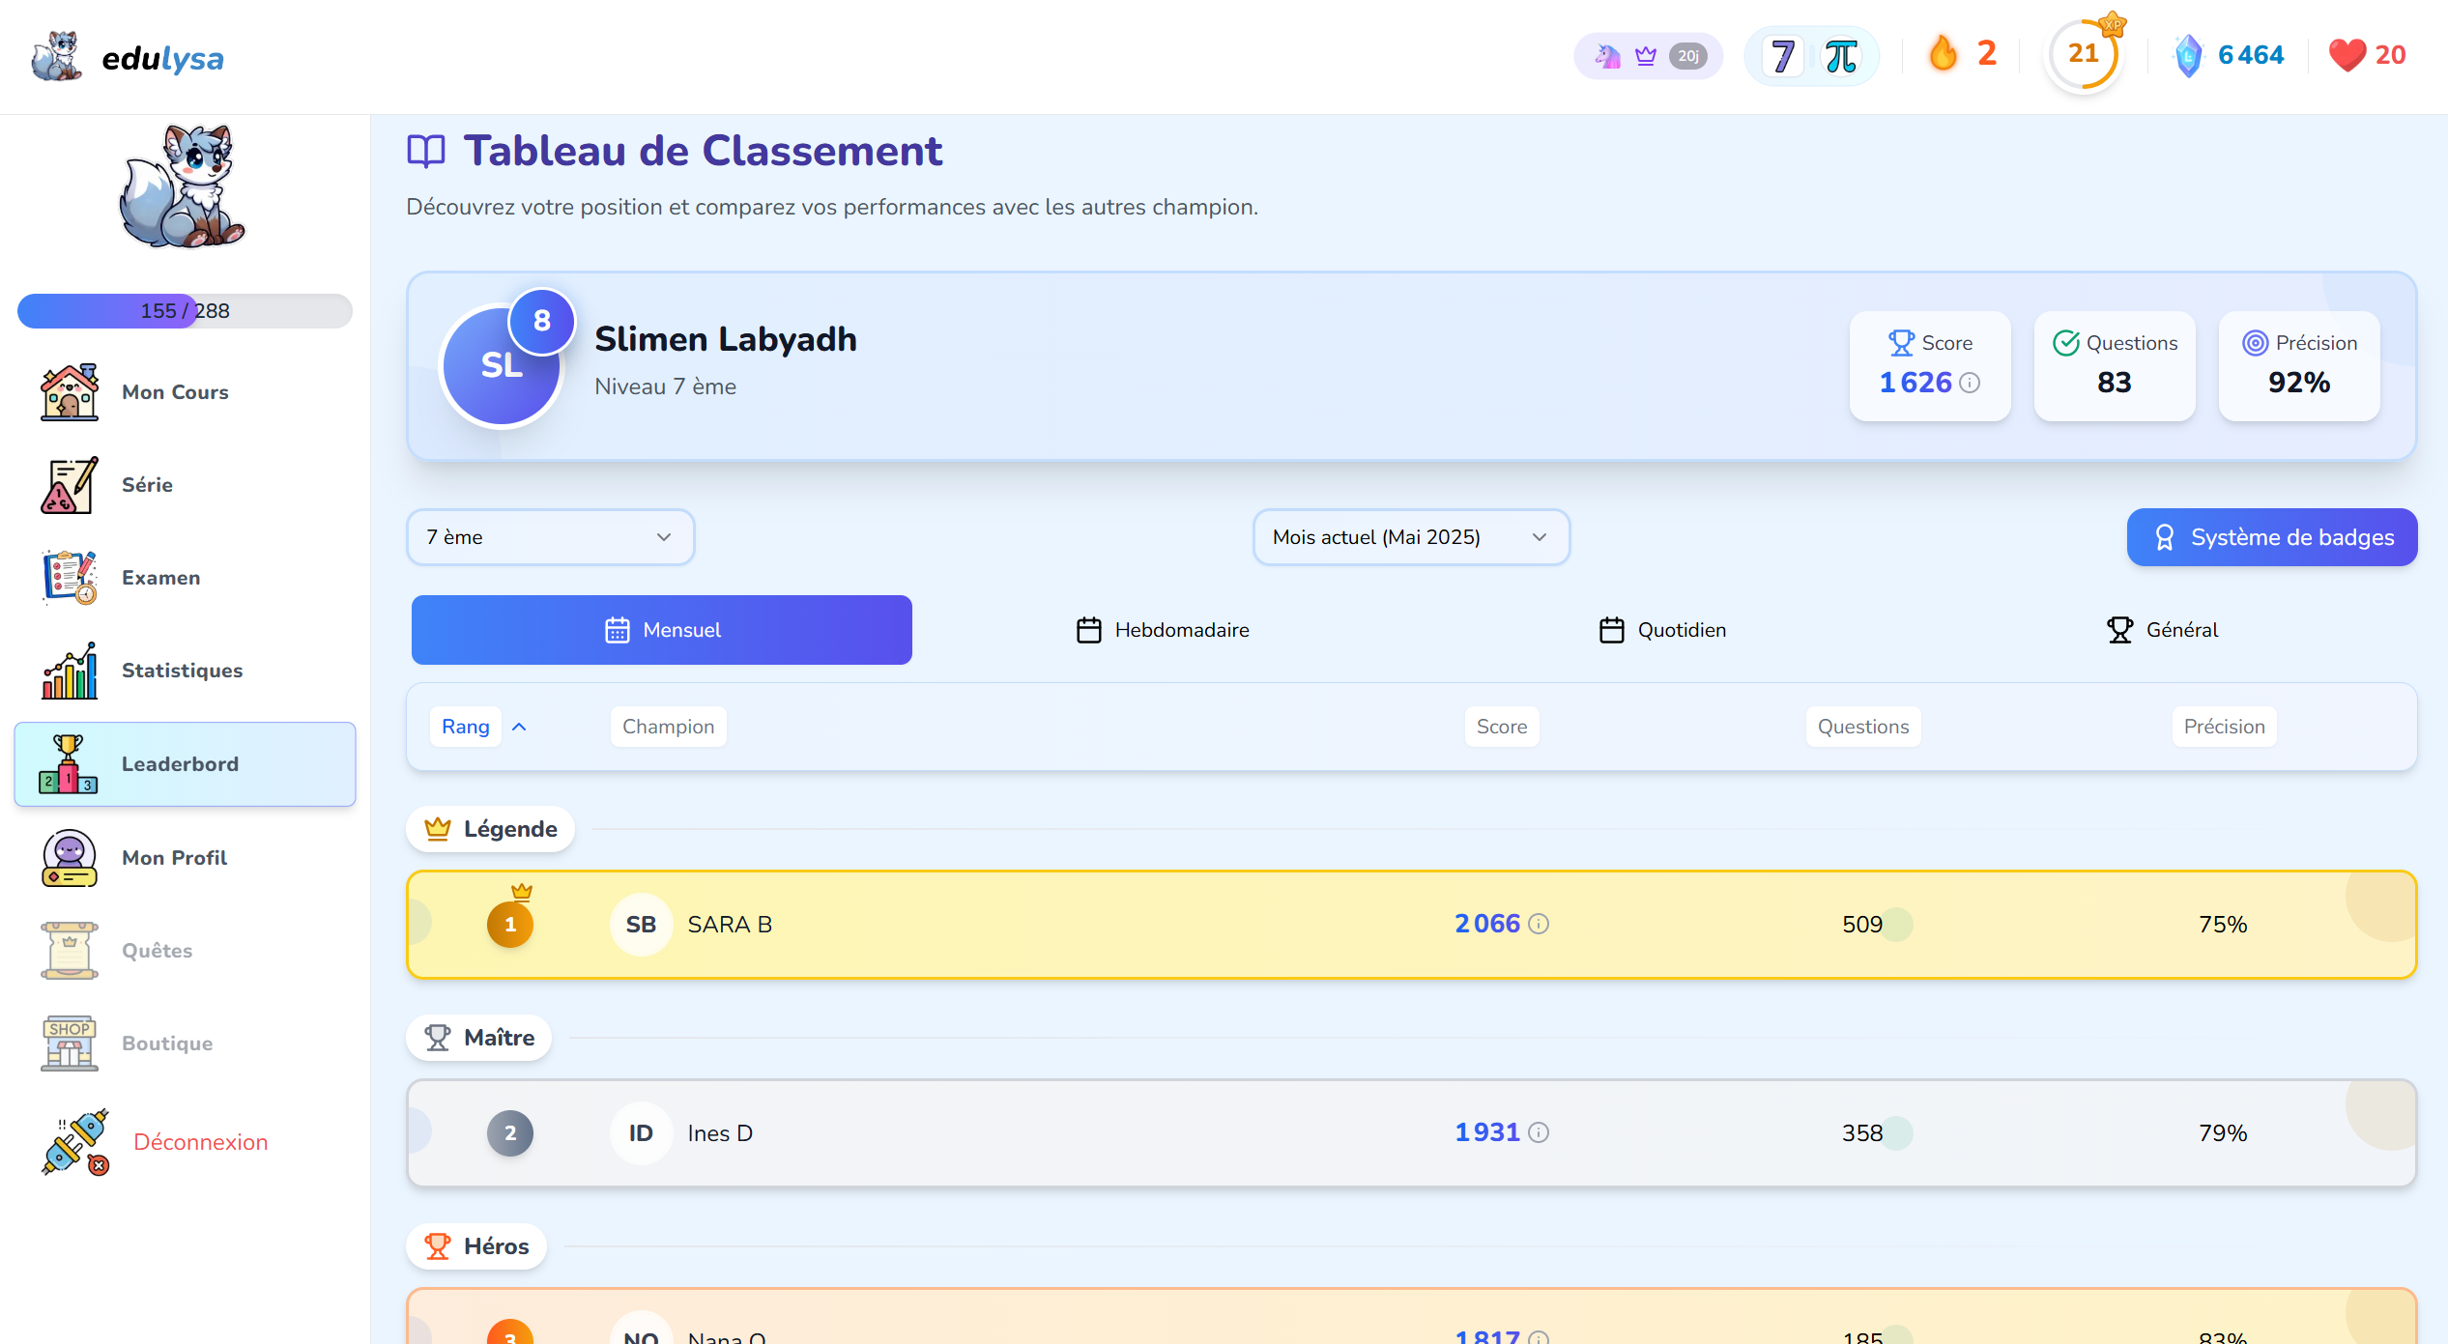Click the 155 / 288 progress bar
This screenshot has width=2448, height=1344.
(185, 311)
